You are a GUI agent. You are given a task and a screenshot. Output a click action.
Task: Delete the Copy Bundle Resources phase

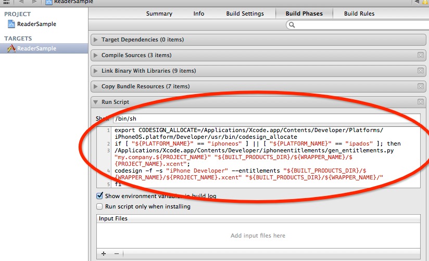coord(421,86)
